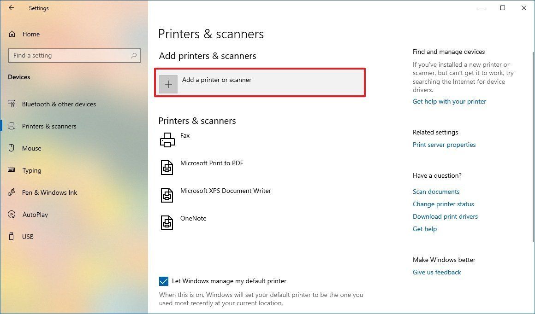This screenshot has width=535, height=314.
Task: Click the Find a setting search box
Action: [x=74, y=55]
